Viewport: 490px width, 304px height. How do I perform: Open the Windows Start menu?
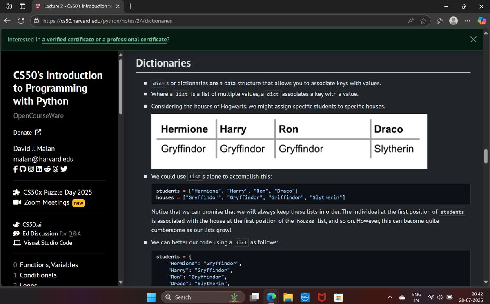point(151,297)
